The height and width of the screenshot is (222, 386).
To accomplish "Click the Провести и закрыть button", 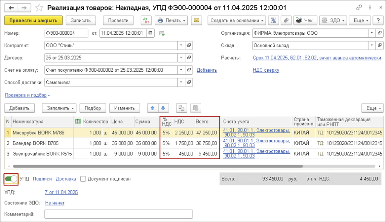I will (33, 20).
